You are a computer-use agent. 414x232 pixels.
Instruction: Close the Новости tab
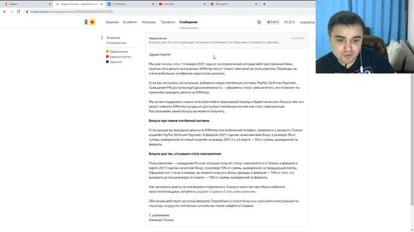click(x=153, y=5)
